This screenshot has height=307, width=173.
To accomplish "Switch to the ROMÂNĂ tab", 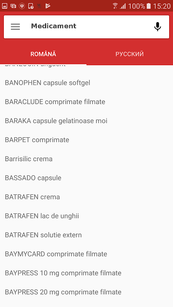I will 43,54.
